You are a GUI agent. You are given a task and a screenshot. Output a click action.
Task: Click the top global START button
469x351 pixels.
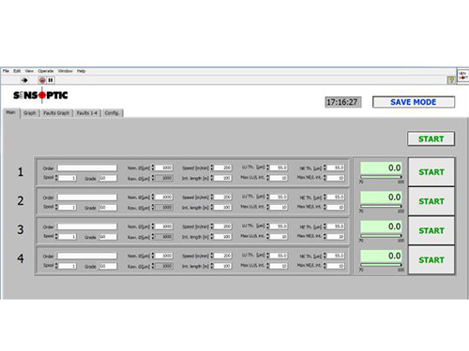431,139
